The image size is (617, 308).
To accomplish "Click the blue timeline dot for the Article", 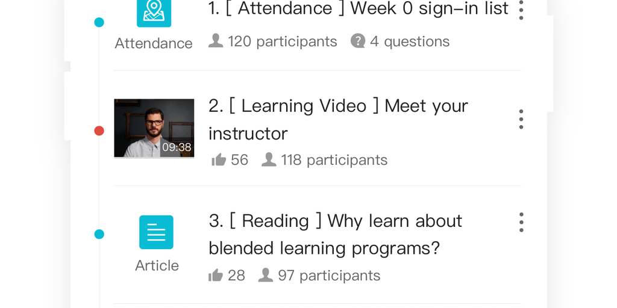I will 99,234.
